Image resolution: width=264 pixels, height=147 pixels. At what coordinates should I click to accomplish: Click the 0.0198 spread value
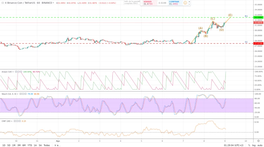click(162, 3)
